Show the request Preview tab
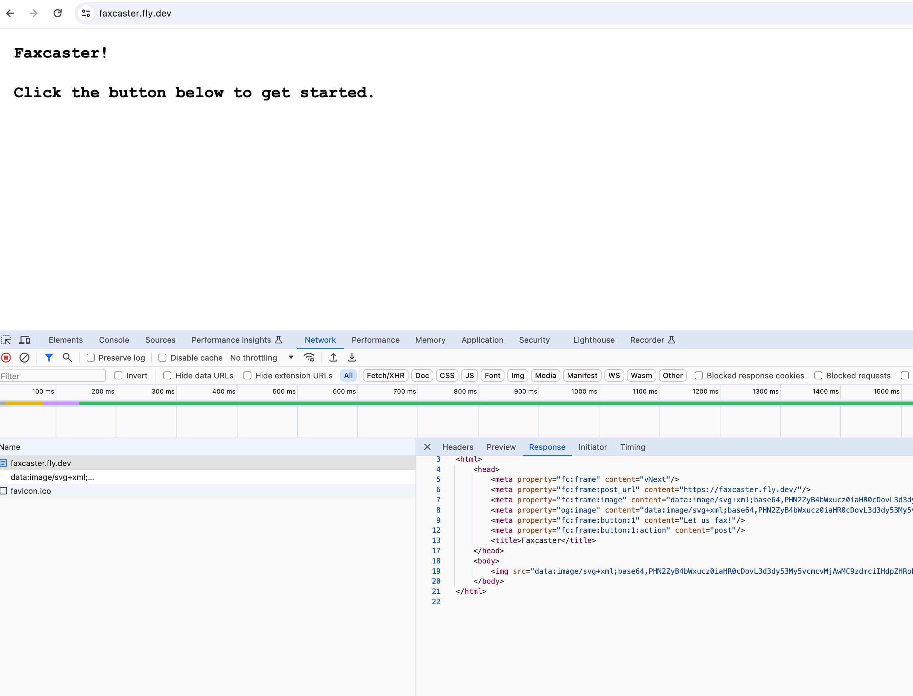The width and height of the screenshot is (913, 696). 501,446
